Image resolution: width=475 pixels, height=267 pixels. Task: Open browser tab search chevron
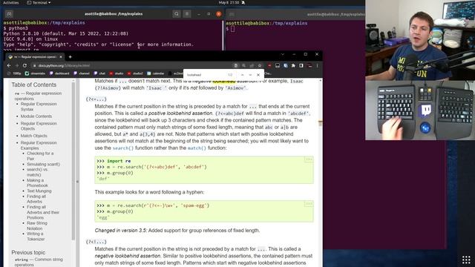tap(282, 54)
